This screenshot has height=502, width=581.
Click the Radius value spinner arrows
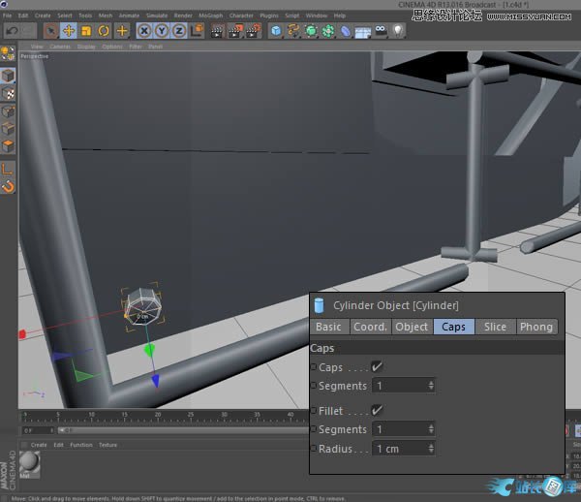[x=431, y=449]
